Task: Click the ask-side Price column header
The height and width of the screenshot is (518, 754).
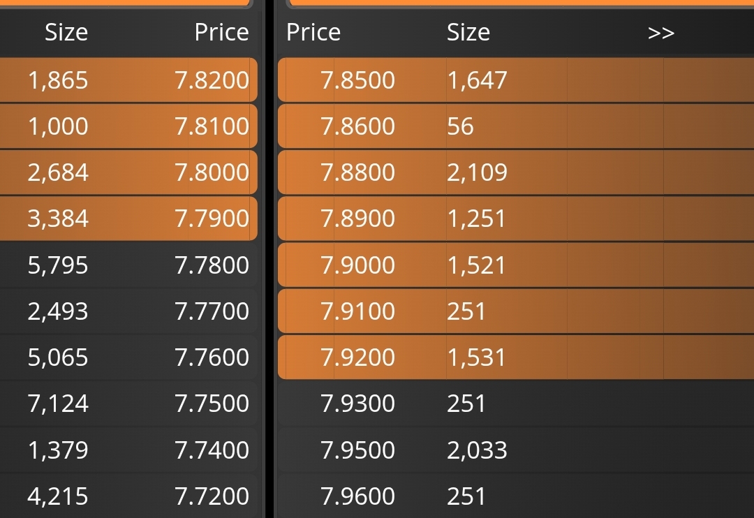Action: [313, 32]
